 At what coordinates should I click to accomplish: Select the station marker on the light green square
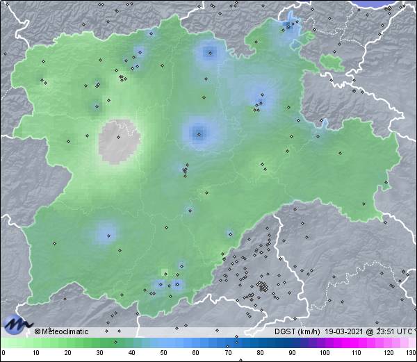(x=165, y=274)
